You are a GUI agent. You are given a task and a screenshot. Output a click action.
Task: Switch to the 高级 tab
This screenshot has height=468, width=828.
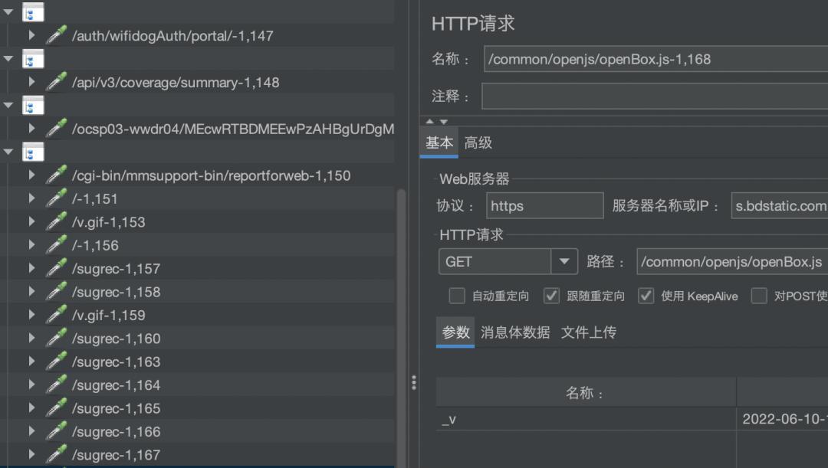(x=478, y=142)
